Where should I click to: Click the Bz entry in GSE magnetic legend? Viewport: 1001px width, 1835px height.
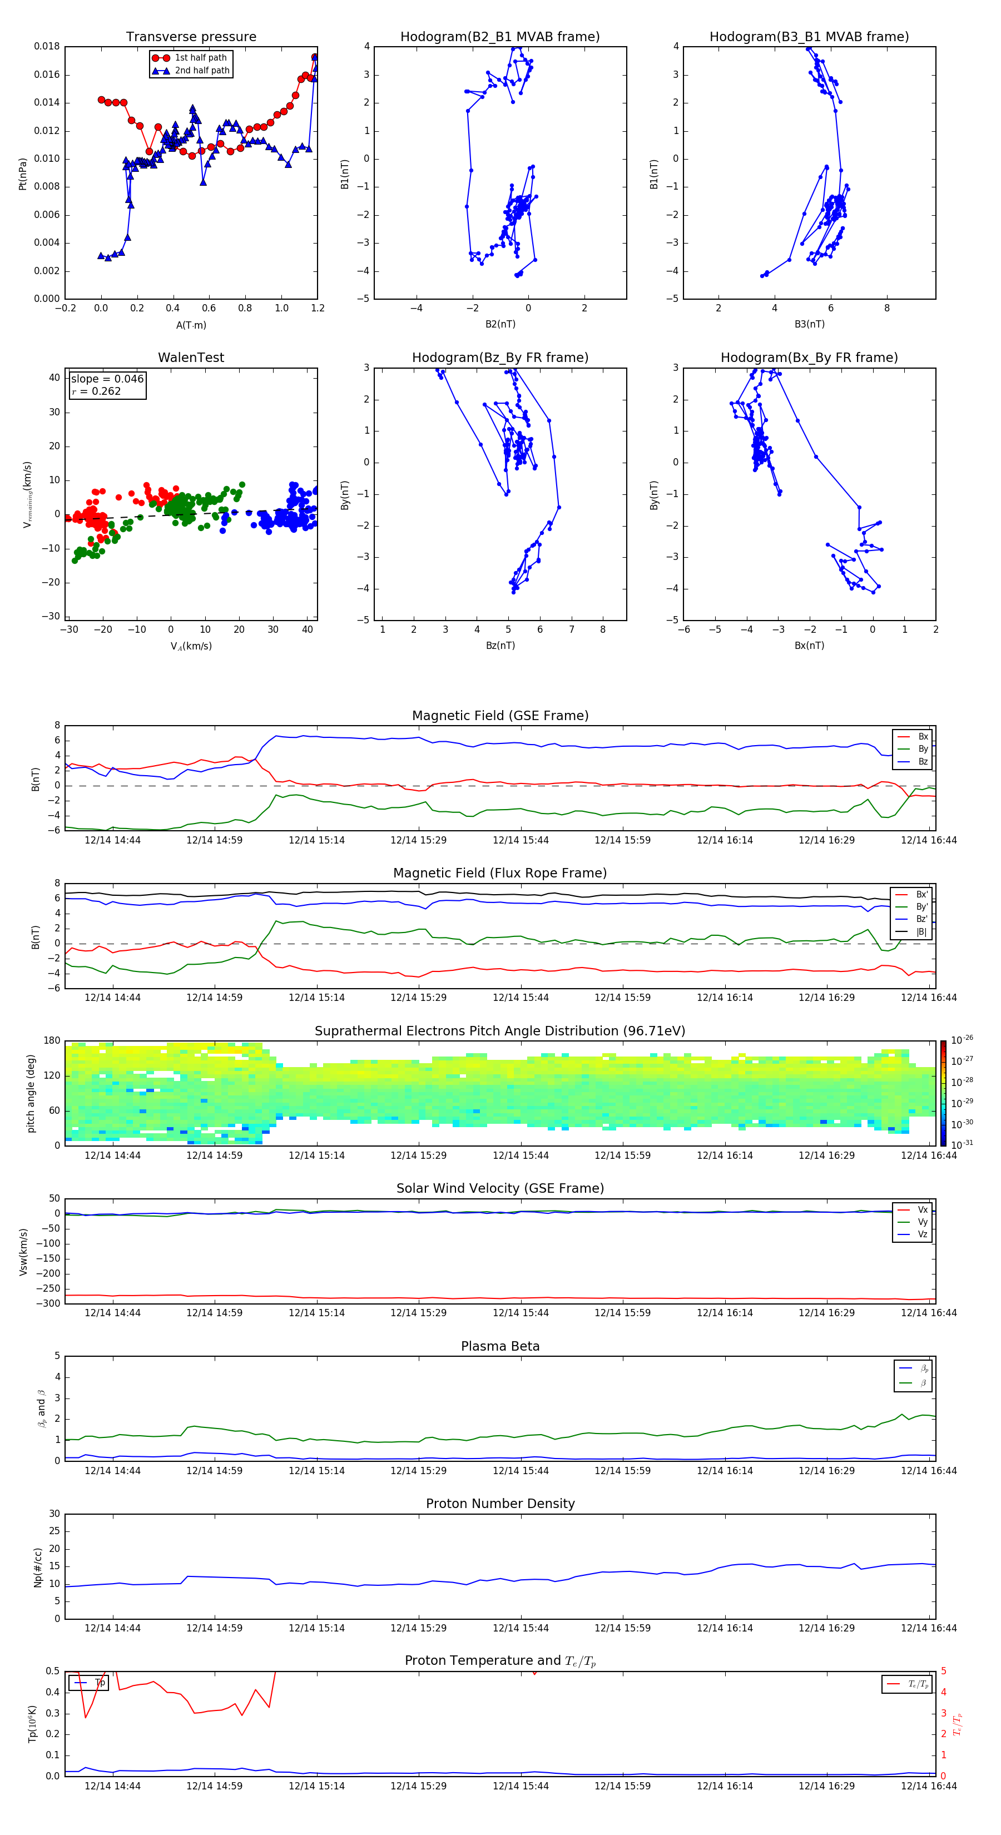coord(913,762)
